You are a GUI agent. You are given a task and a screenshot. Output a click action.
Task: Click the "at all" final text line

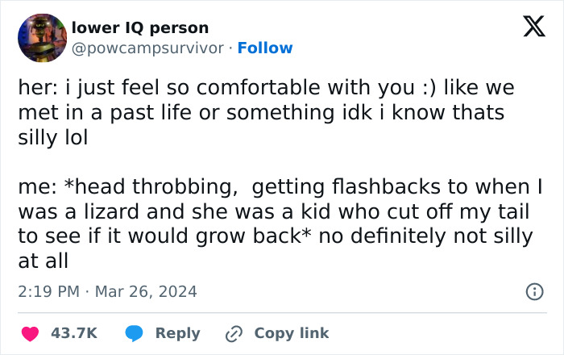[x=43, y=262]
